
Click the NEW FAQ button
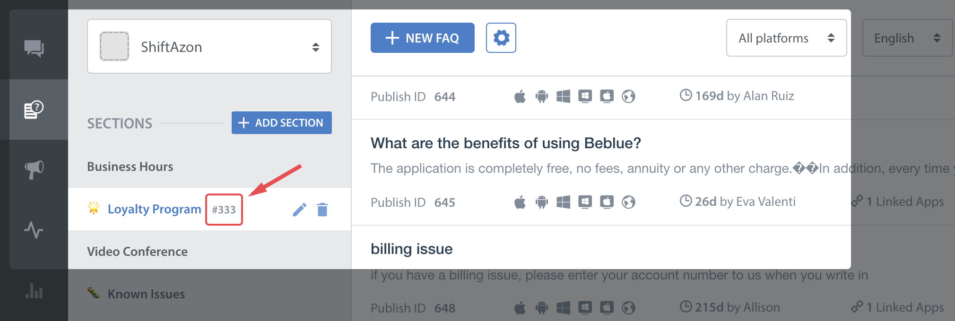click(422, 38)
